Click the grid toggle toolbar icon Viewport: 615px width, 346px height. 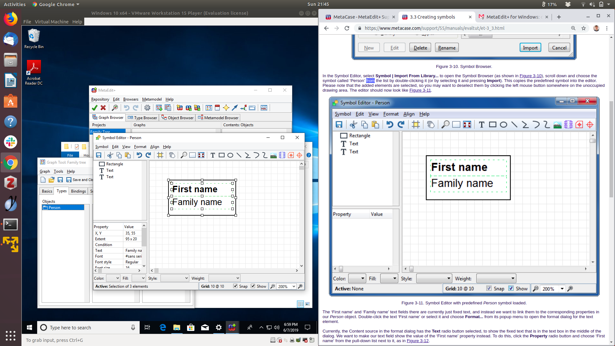tap(160, 155)
